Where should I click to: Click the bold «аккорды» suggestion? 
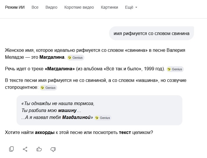(45, 132)
